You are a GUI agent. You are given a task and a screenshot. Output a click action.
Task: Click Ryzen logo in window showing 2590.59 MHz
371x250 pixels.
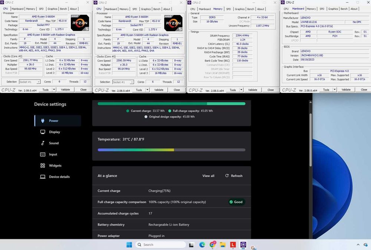pyautogui.click(x=173, y=23)
